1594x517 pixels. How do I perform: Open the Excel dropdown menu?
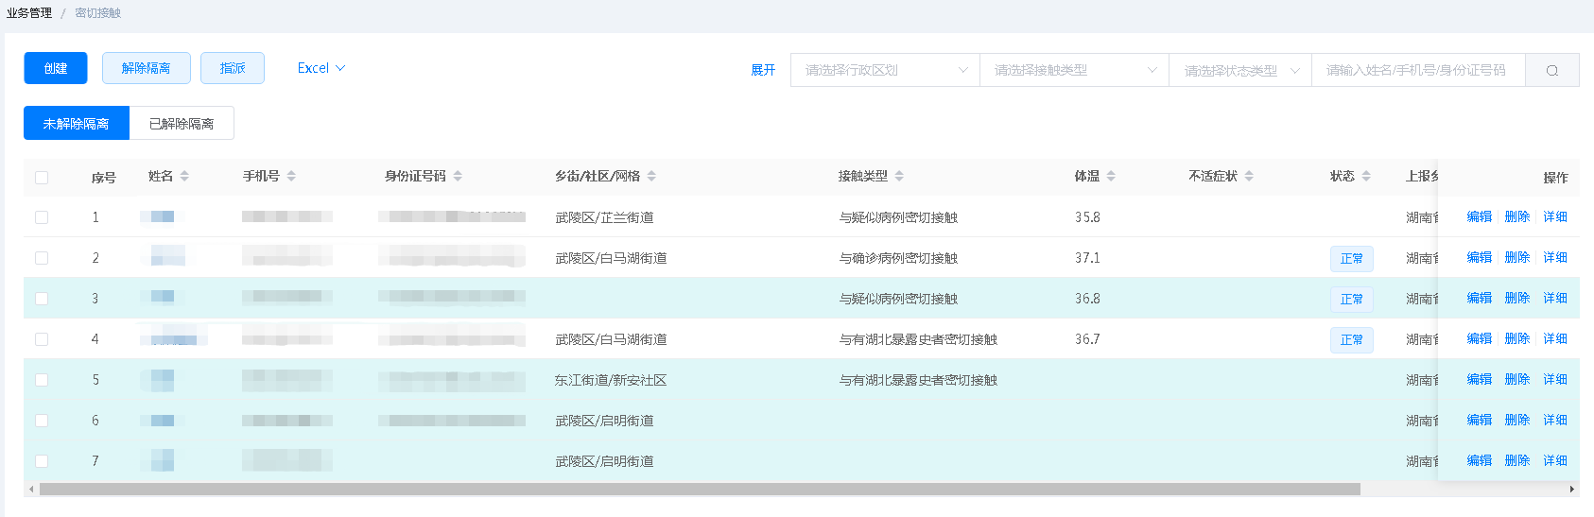tap(321, 68)
